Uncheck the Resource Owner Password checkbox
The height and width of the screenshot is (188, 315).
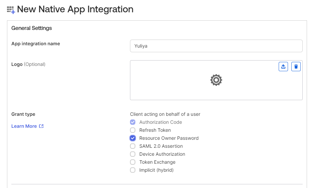tap(133, 138)
